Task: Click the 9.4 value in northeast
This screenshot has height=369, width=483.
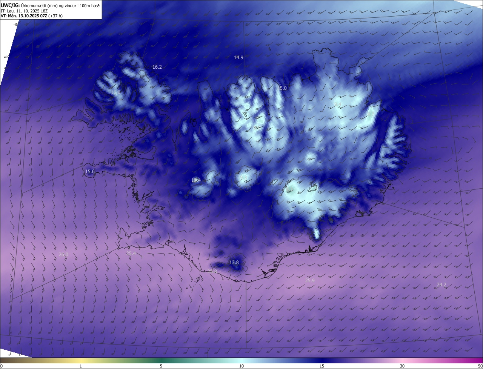Action: [338, 104]
